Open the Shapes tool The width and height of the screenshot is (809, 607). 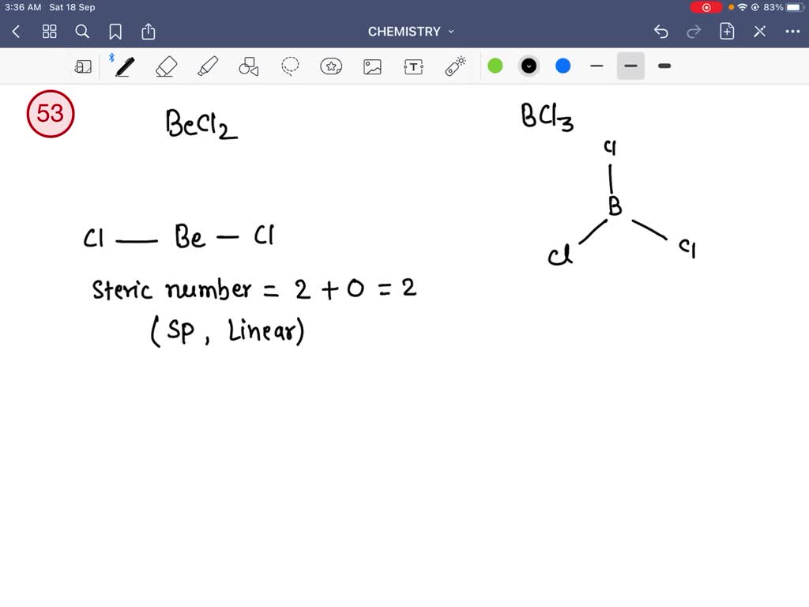[x=248, y=66]
